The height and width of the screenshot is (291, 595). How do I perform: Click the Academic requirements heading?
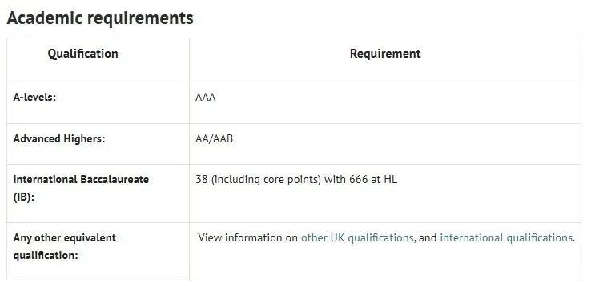point(100,18)
